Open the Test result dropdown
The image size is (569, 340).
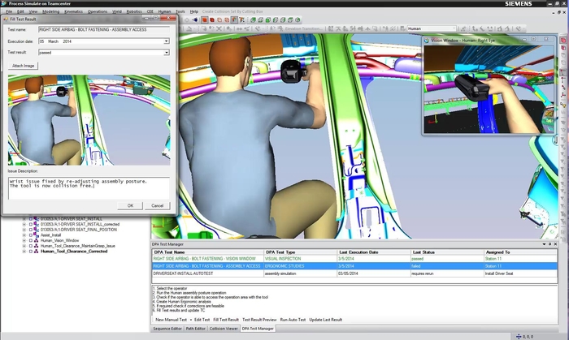(x=166, y=53)
